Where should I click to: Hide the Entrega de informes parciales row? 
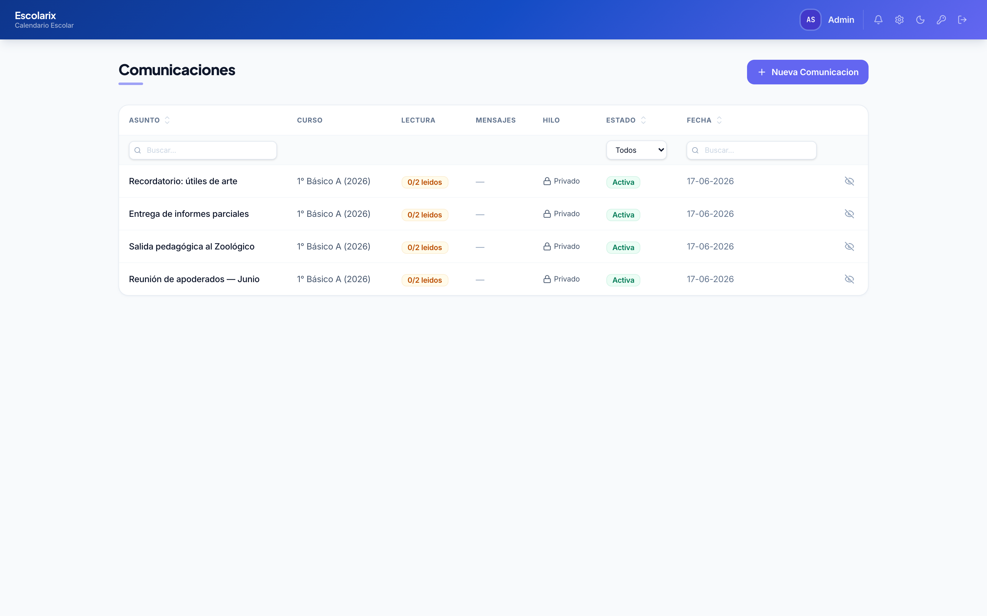849,214
